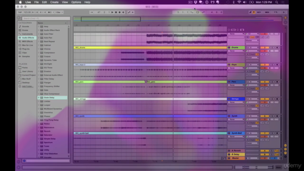Adjust the Master track volume
This screenshot has height=171, width=304.
pos(265,158)
